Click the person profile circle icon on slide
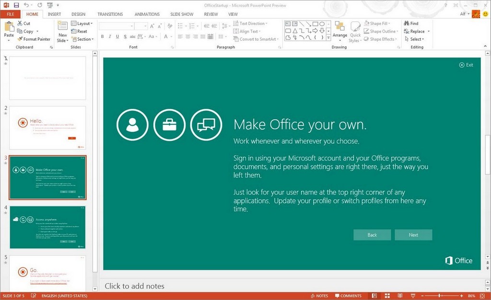The width and height of the screenshot is (491, 300). (x=132, y=125)
